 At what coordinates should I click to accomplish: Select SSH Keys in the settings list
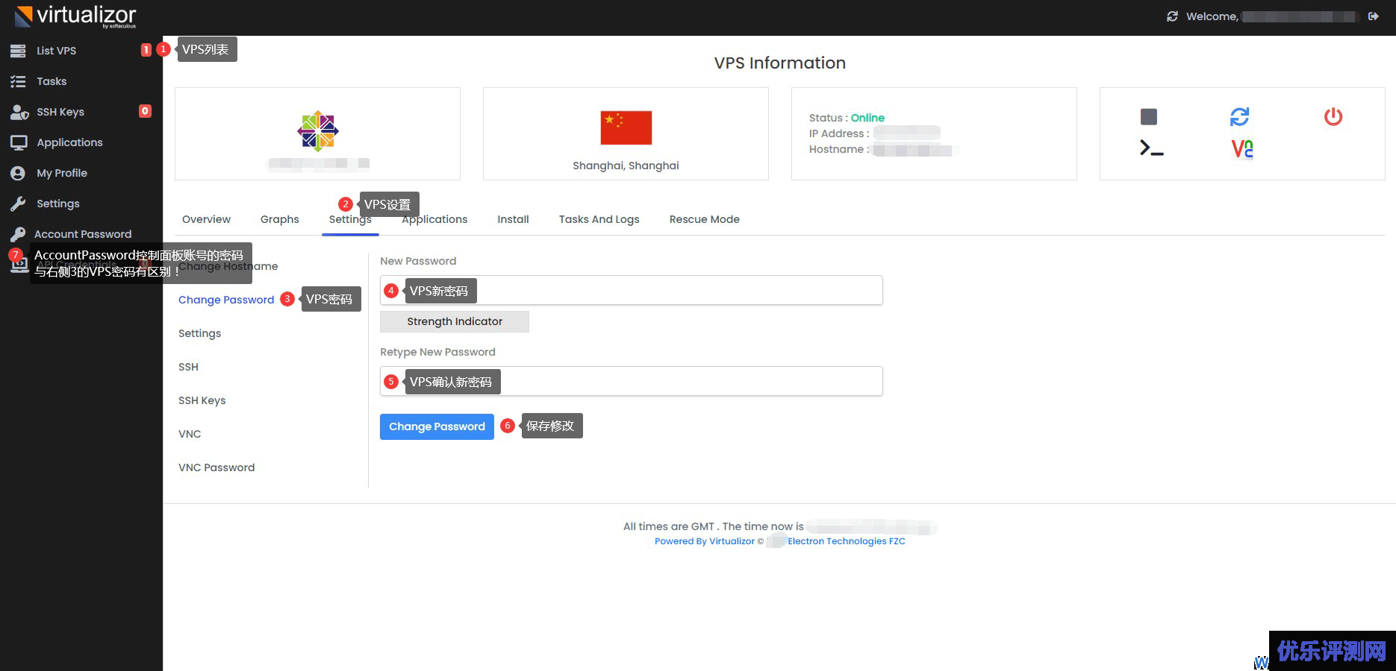(x=202, y=400)
